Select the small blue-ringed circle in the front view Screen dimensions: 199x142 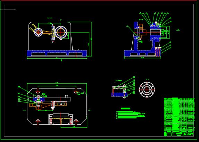39,32
